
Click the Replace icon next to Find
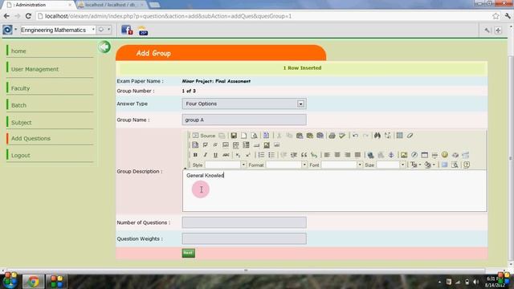coord(387,136)
